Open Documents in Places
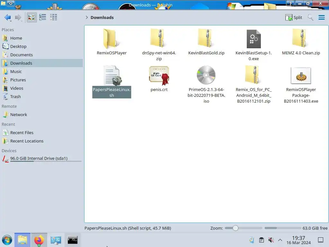The image size is (329, 247). click(41, 55)
